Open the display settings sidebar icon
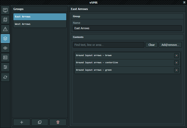The width and height of the screenshot is (187, 128). click(x=5, y=10)
